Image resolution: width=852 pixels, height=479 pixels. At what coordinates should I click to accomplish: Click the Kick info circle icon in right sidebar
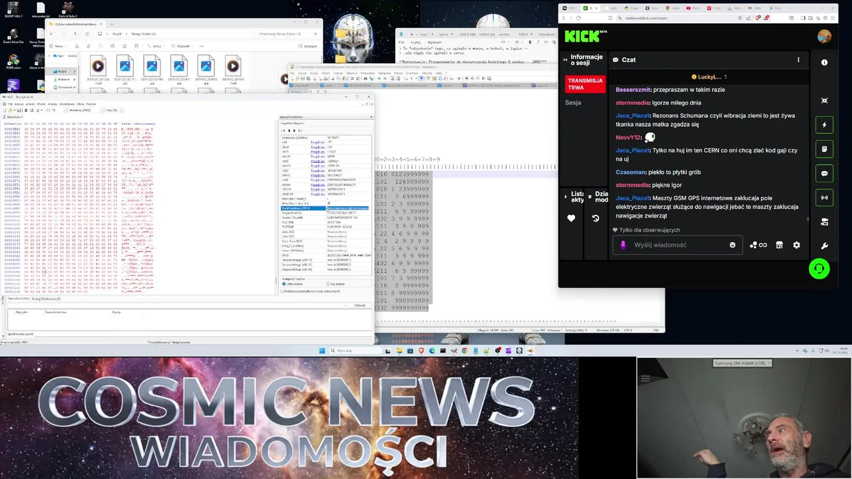click(824, 63)
